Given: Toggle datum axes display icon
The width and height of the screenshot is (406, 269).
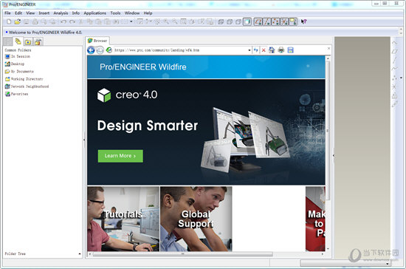Looking at the screenshot, I should [266, 21].
